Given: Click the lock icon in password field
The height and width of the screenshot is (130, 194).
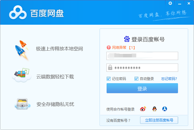Looking at the screenshot, I should [x=110, y=68].
